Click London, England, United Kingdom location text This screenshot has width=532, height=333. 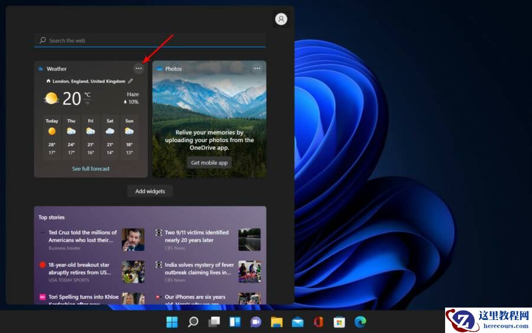point(89,81)
